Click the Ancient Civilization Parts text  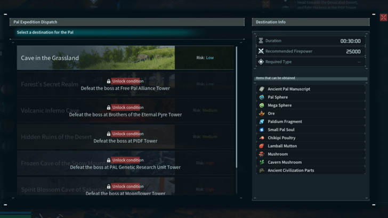[291, 170]
